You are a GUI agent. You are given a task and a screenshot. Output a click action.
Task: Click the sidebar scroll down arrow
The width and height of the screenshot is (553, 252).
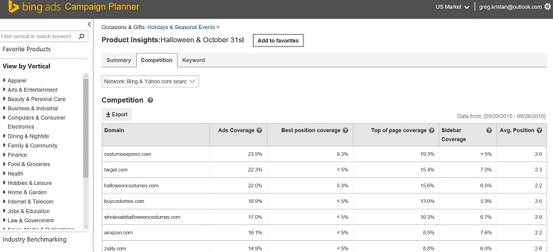coord(86,226)
